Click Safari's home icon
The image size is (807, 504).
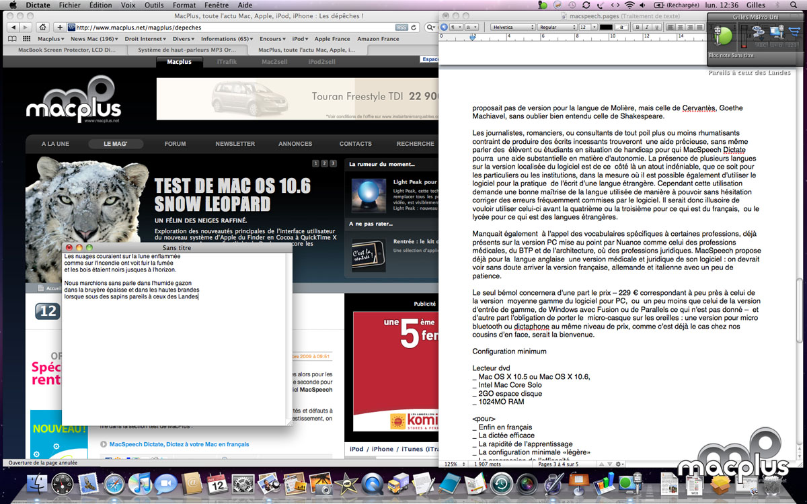(43, 28)
